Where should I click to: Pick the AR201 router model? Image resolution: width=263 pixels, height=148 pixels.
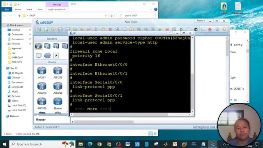(42, 72)
